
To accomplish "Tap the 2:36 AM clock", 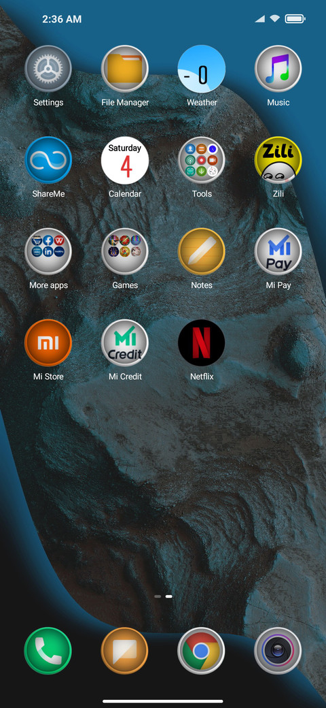I will tap(62, 19).
